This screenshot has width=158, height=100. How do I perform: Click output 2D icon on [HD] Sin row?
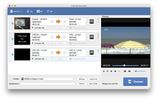click(65, 37)
